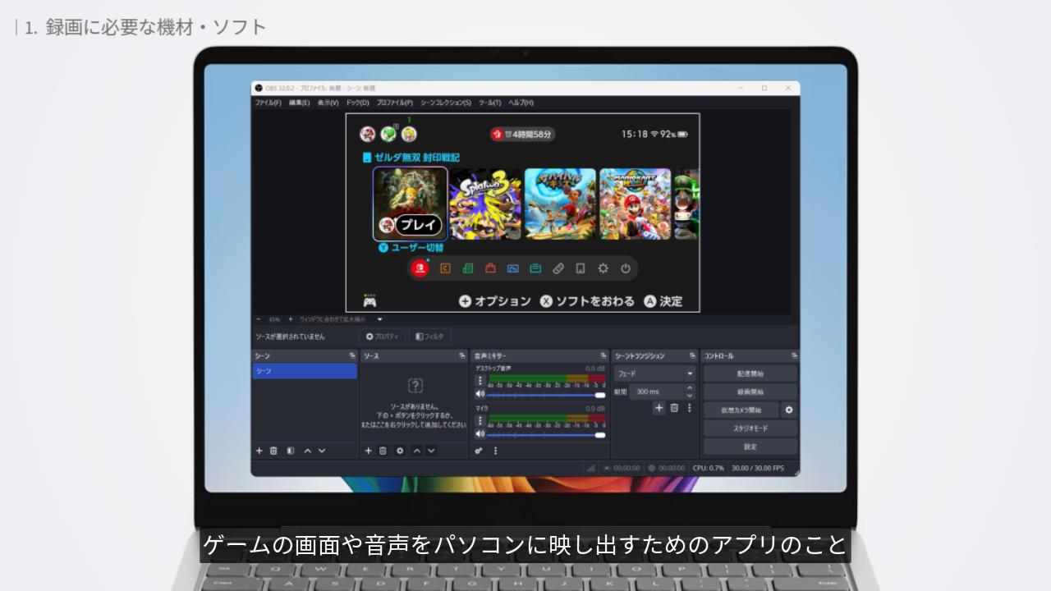Add a new scene transition with plus icon
1051x591 pixels.
659,408
